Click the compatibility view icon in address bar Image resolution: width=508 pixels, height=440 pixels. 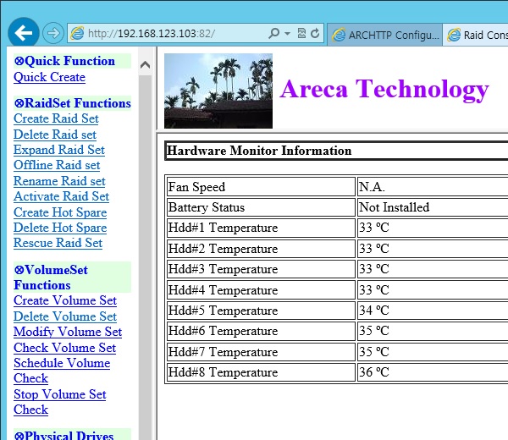pyautogui.click(x=301, y=33)
